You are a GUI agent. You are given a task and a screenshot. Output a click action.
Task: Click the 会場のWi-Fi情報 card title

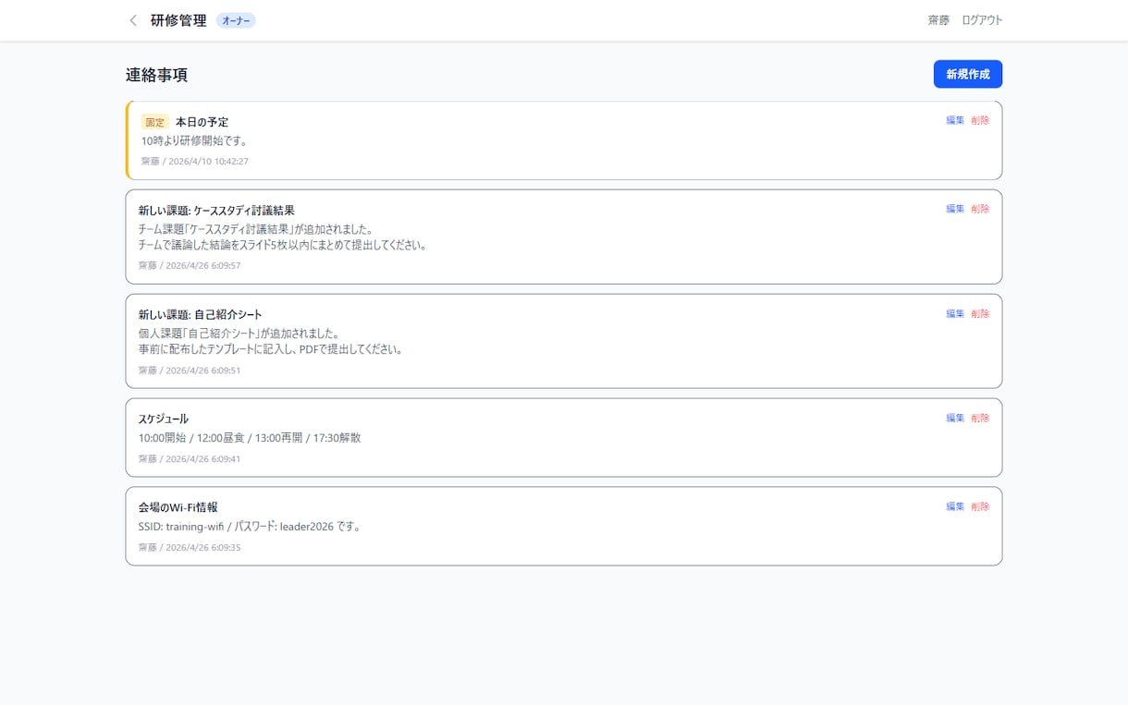click(x=178, y=508)
